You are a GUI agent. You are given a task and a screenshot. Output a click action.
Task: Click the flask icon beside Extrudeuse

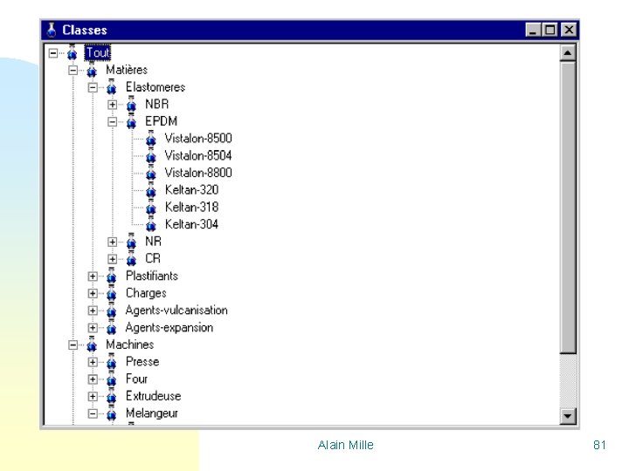pyautogui.click(x=112, y=397)
